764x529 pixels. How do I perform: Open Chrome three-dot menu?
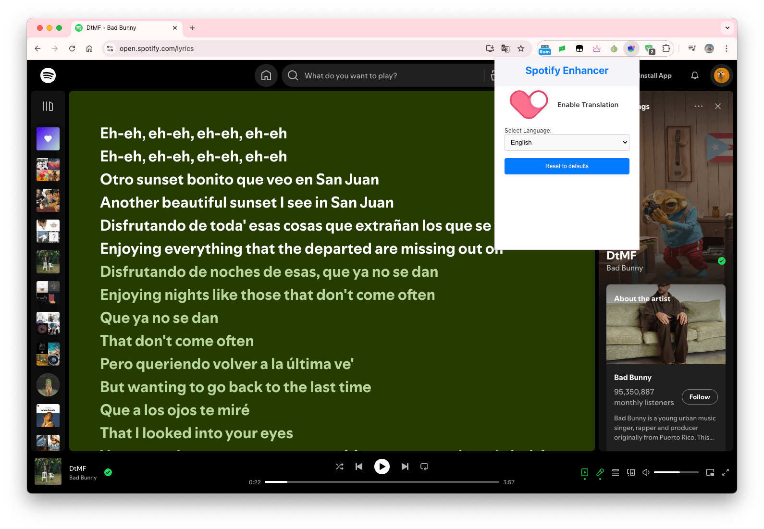coord(727,49)
